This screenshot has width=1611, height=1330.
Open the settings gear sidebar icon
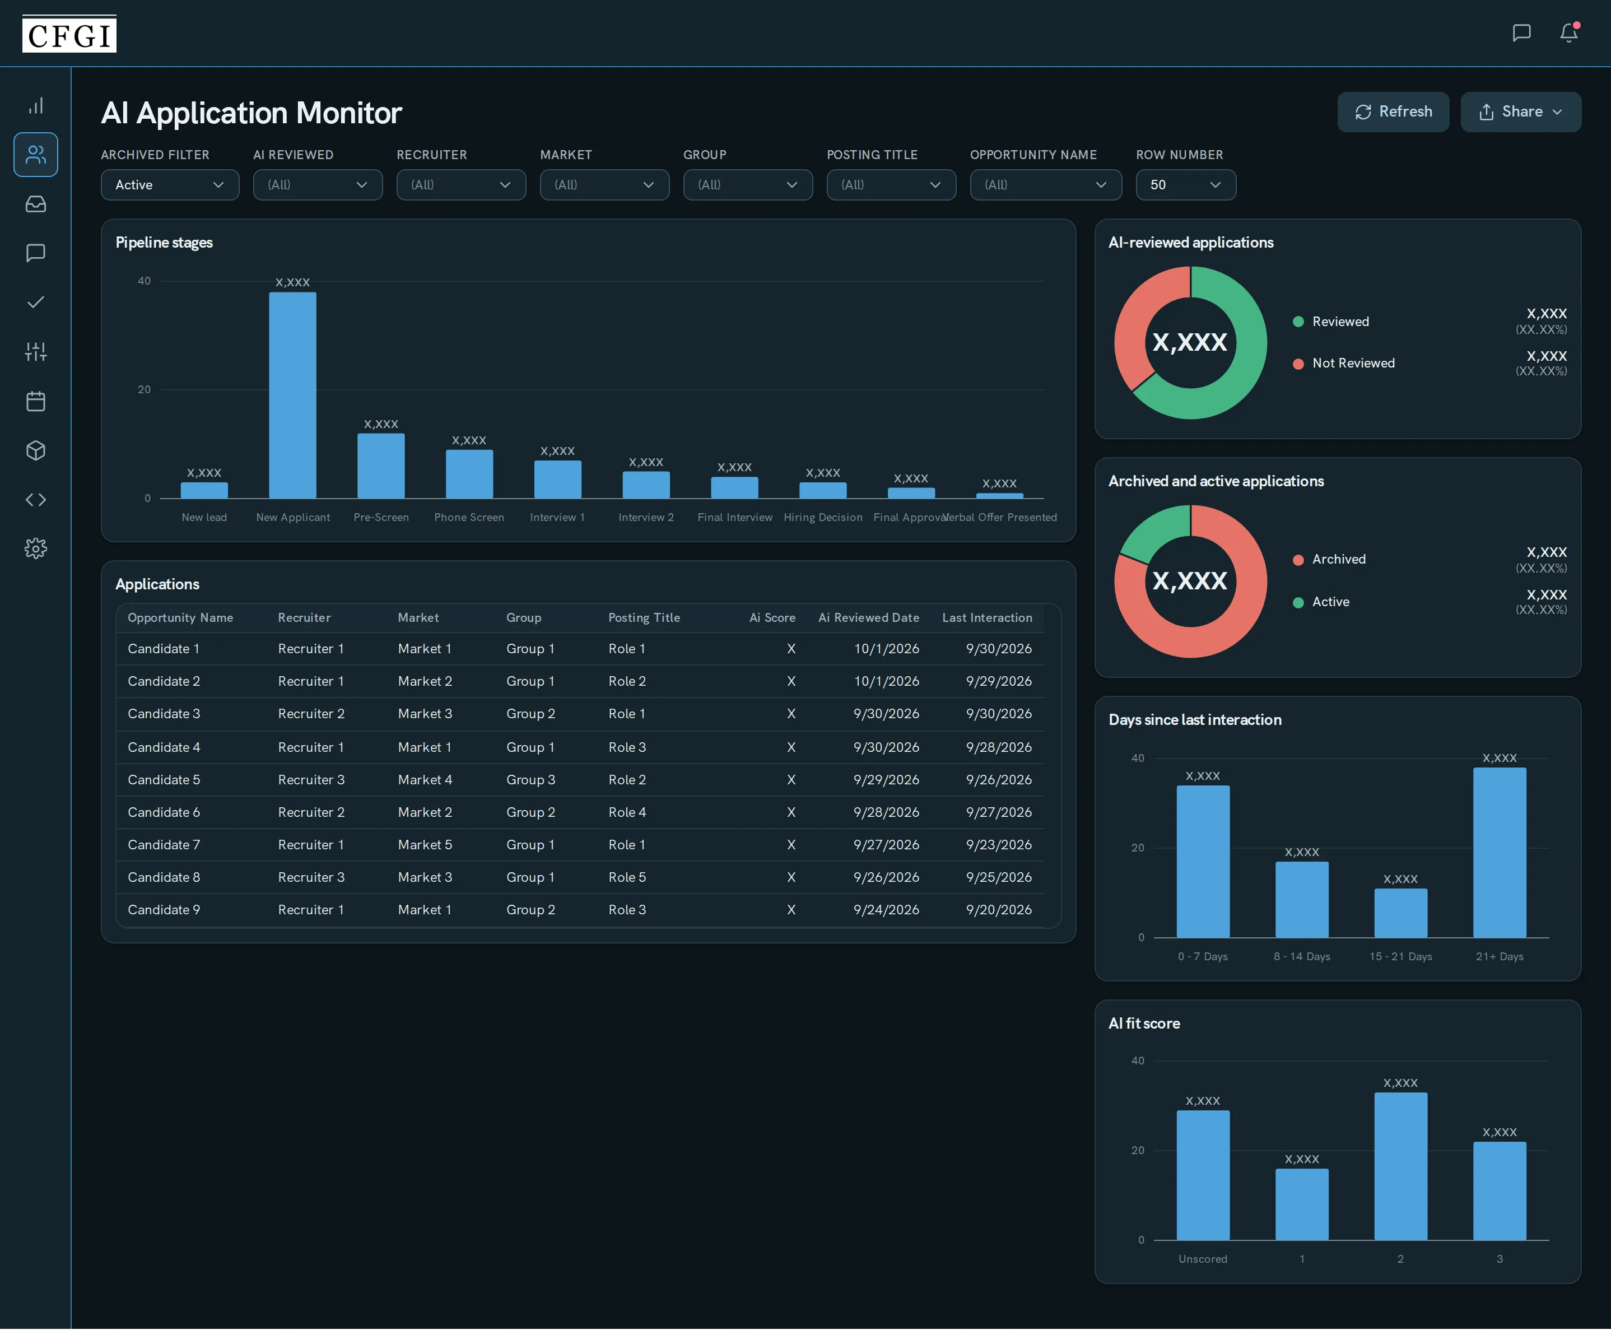pyautogui.click(x=35, y=548)
